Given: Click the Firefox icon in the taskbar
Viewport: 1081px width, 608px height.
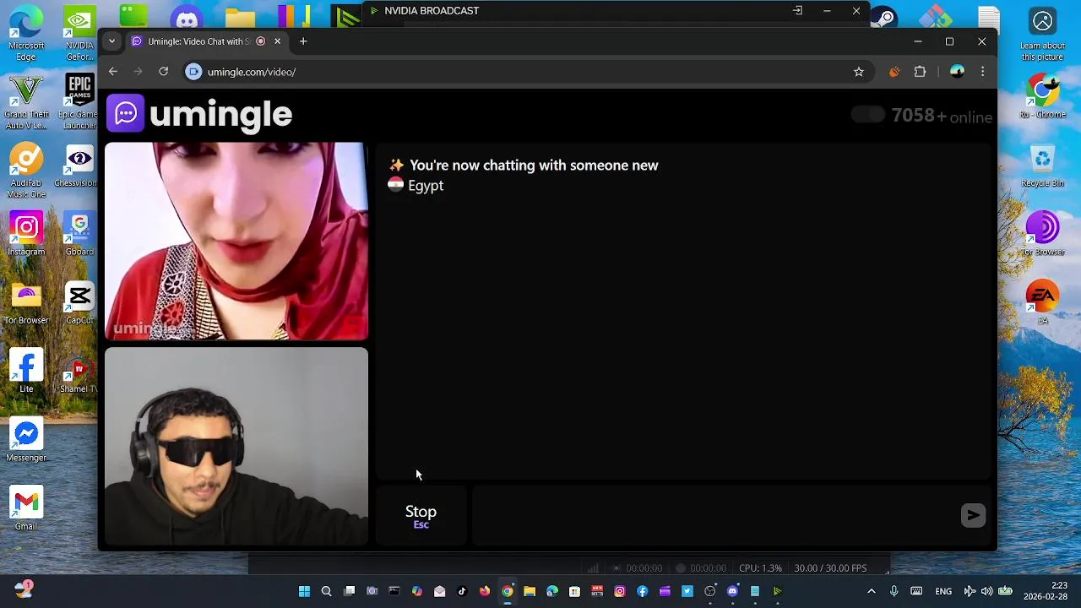Looking at the screenshot, I should [485, 591].
